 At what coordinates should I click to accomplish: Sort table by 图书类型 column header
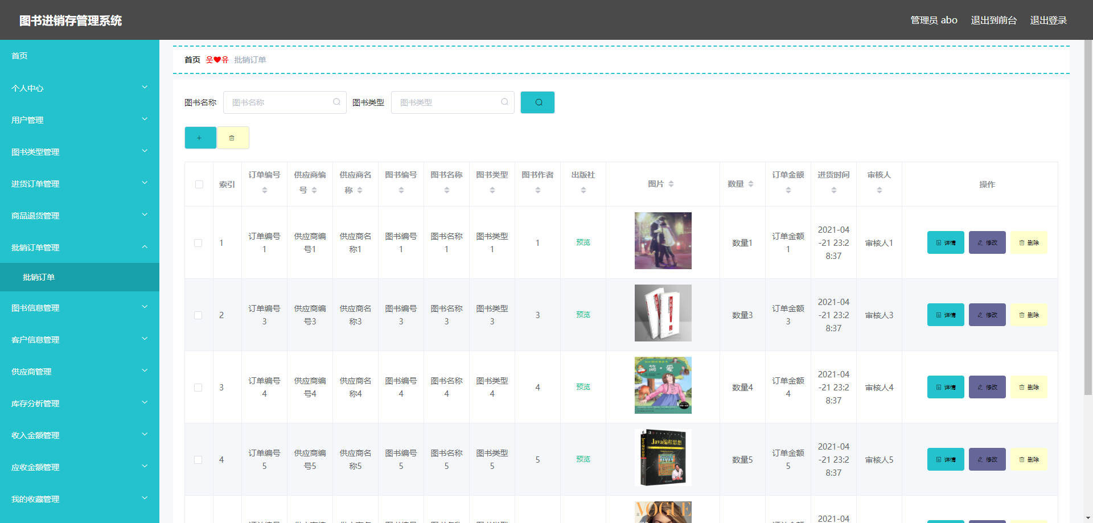(492, 190)
